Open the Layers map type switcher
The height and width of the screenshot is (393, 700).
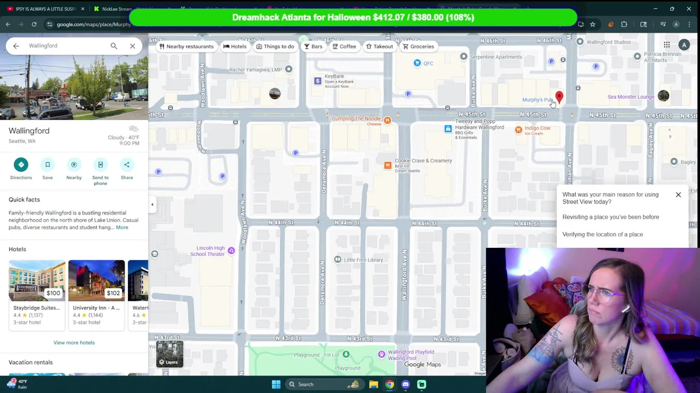[170, 354]
